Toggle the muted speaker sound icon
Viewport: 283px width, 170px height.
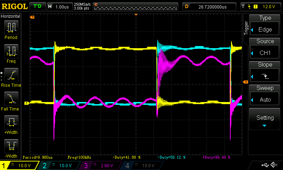click(274, 165)
